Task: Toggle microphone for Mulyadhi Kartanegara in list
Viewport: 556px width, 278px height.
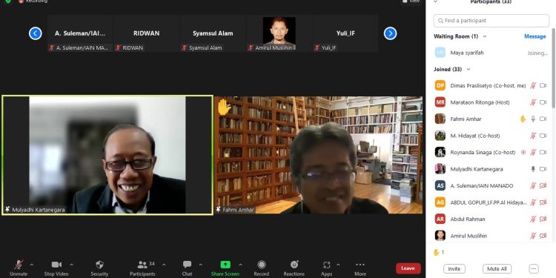Action: [533, 169]
